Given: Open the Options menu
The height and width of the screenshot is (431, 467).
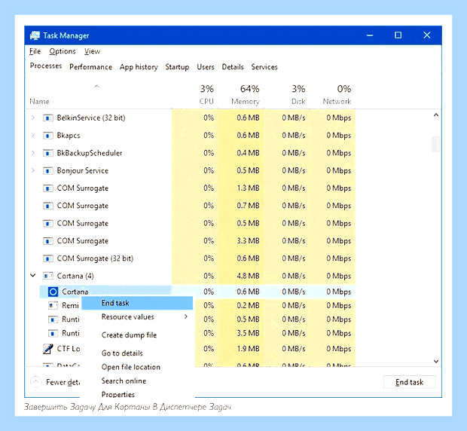Looking at the screenshot, I should click(x=63, y=51).
